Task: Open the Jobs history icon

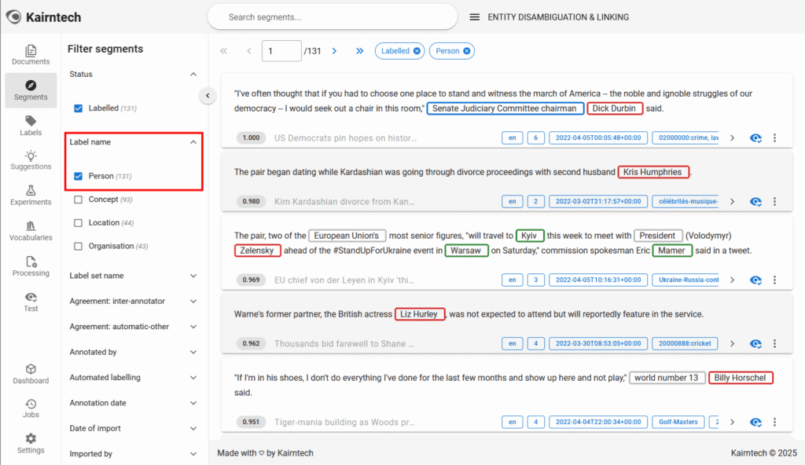Action: [x=31, y=408]
